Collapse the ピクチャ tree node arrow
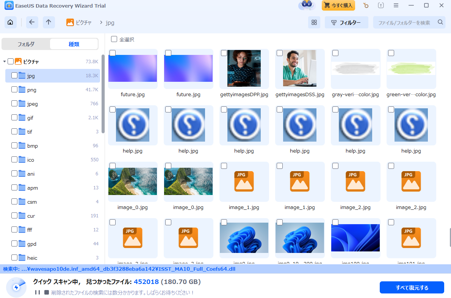The height and width of the screenshot is (298, 451). tap(4, 61)
